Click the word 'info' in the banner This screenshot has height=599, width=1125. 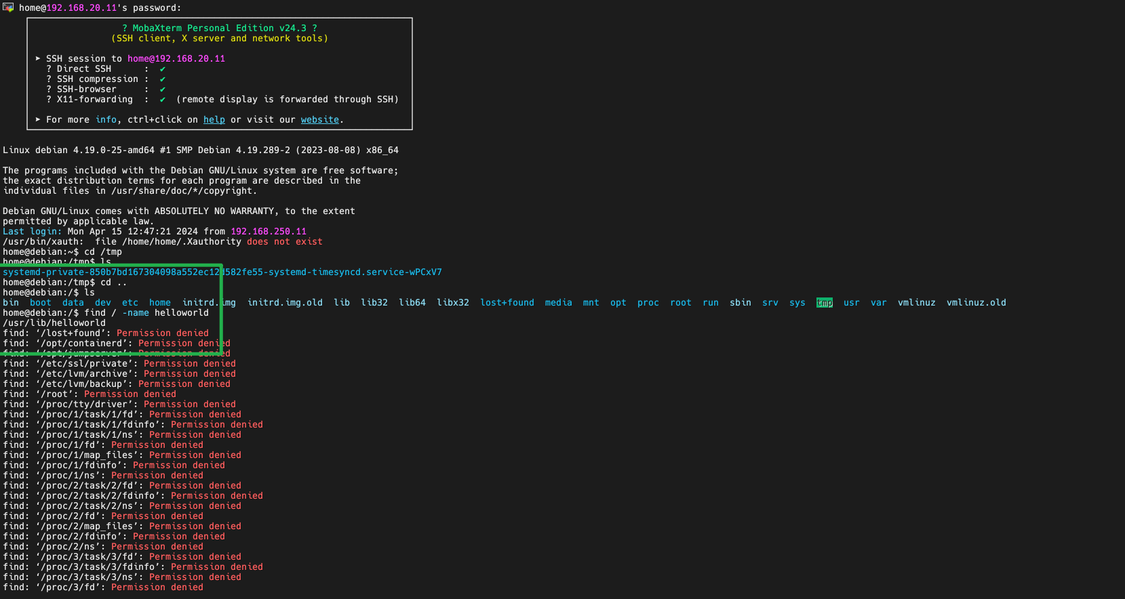click(x=106, y=120)
